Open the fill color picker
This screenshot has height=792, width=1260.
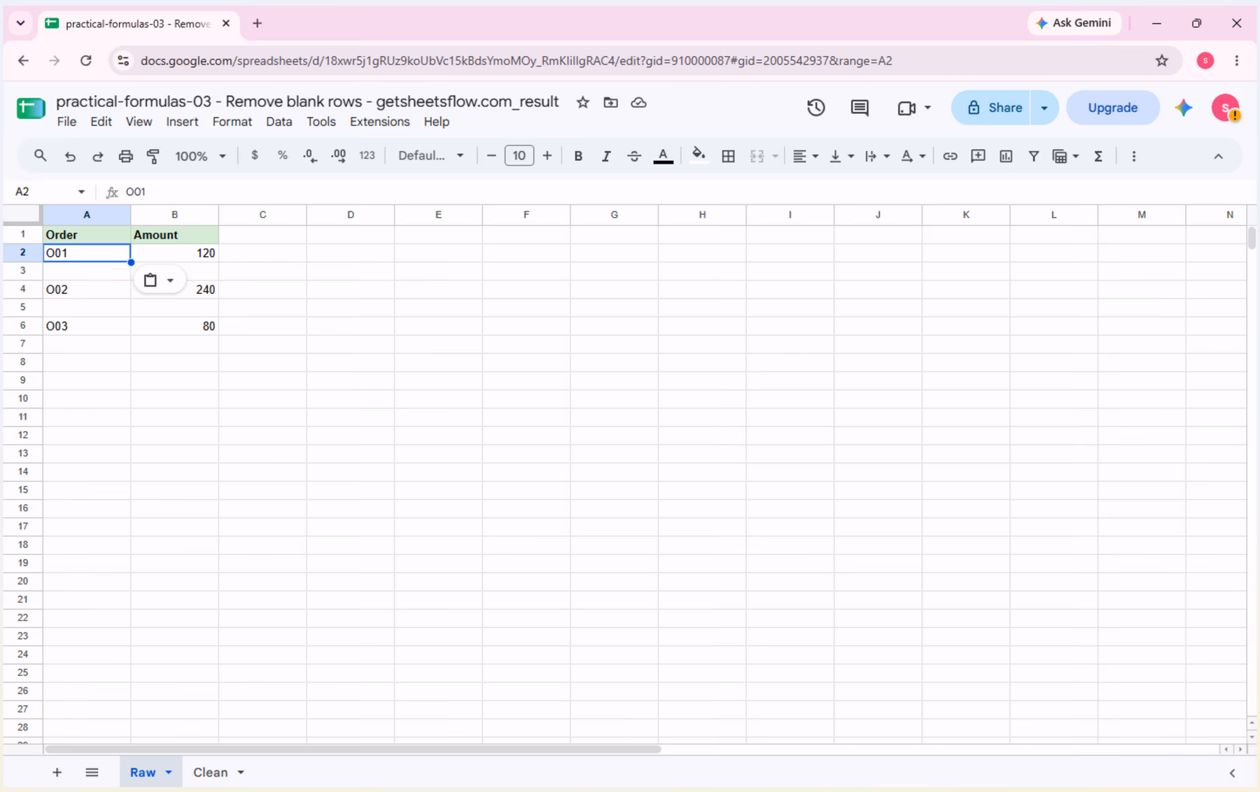pos(698,156)
